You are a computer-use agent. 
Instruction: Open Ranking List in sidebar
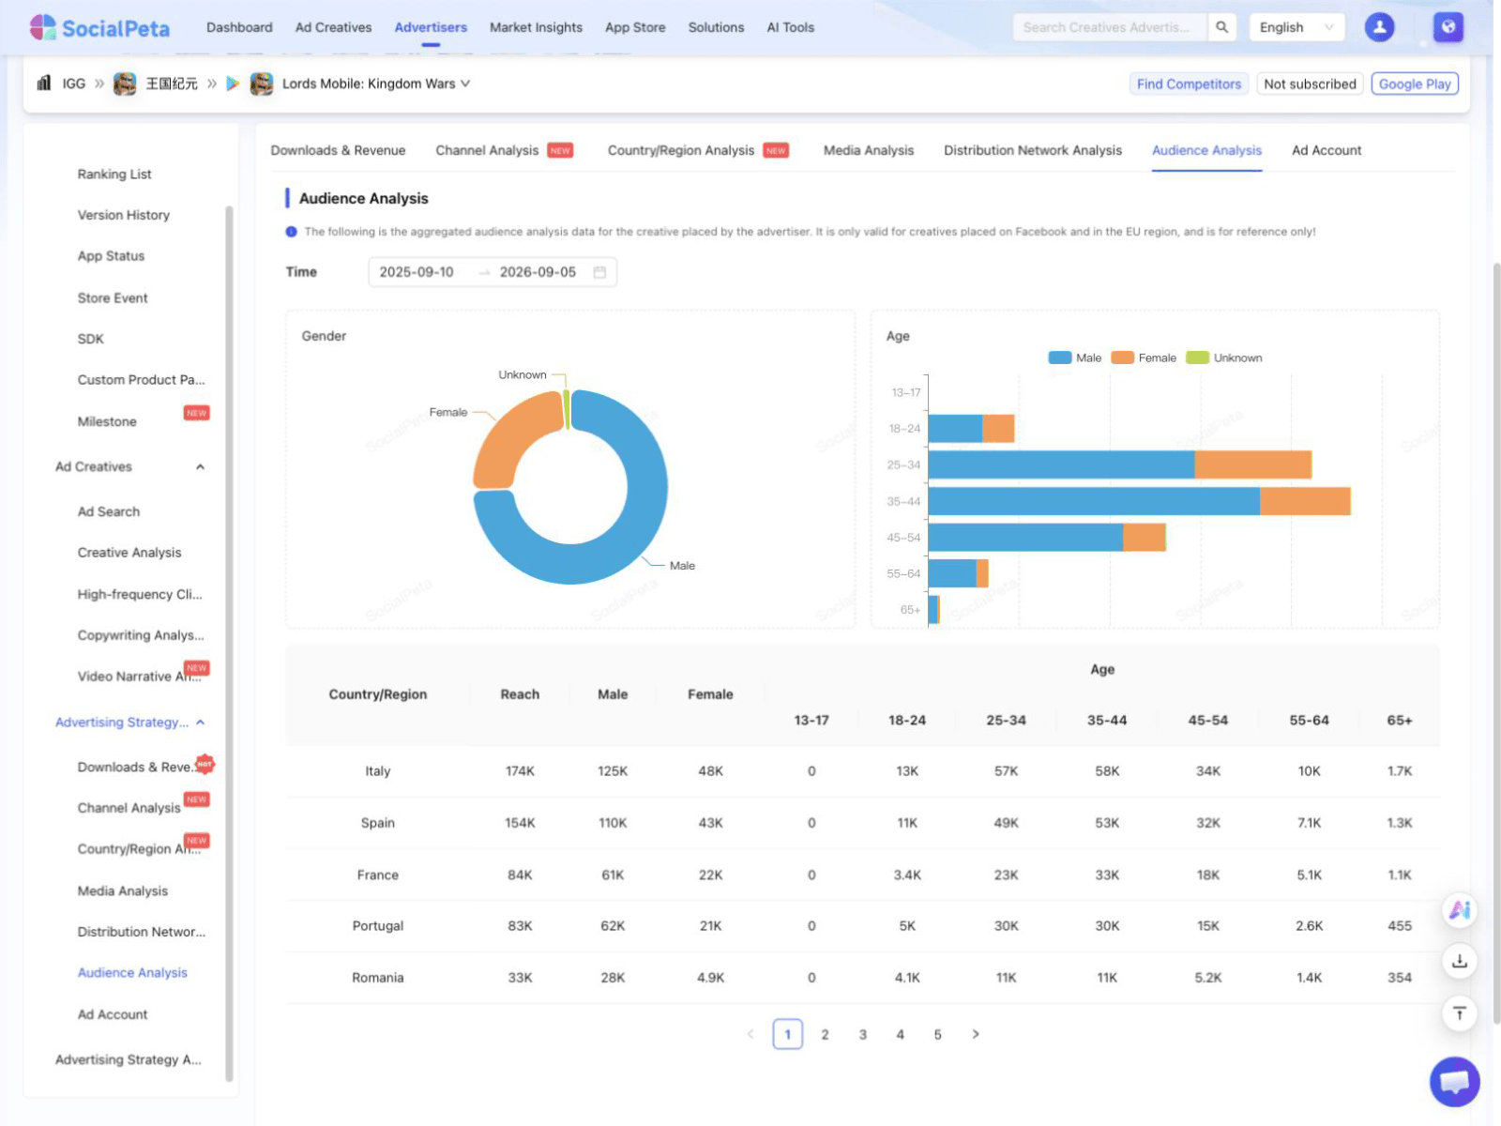[114, 175]
